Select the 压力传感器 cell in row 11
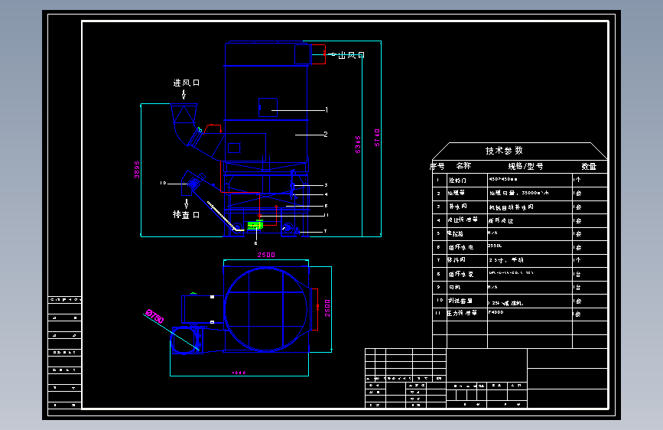The height and width of the screenshot is (430, 663). tap(467, 314)
